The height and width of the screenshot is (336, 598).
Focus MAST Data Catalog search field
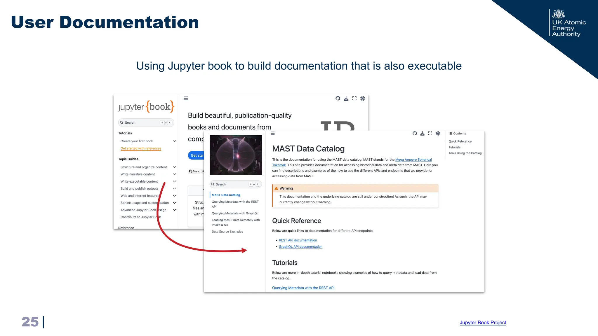coord(236,184)
